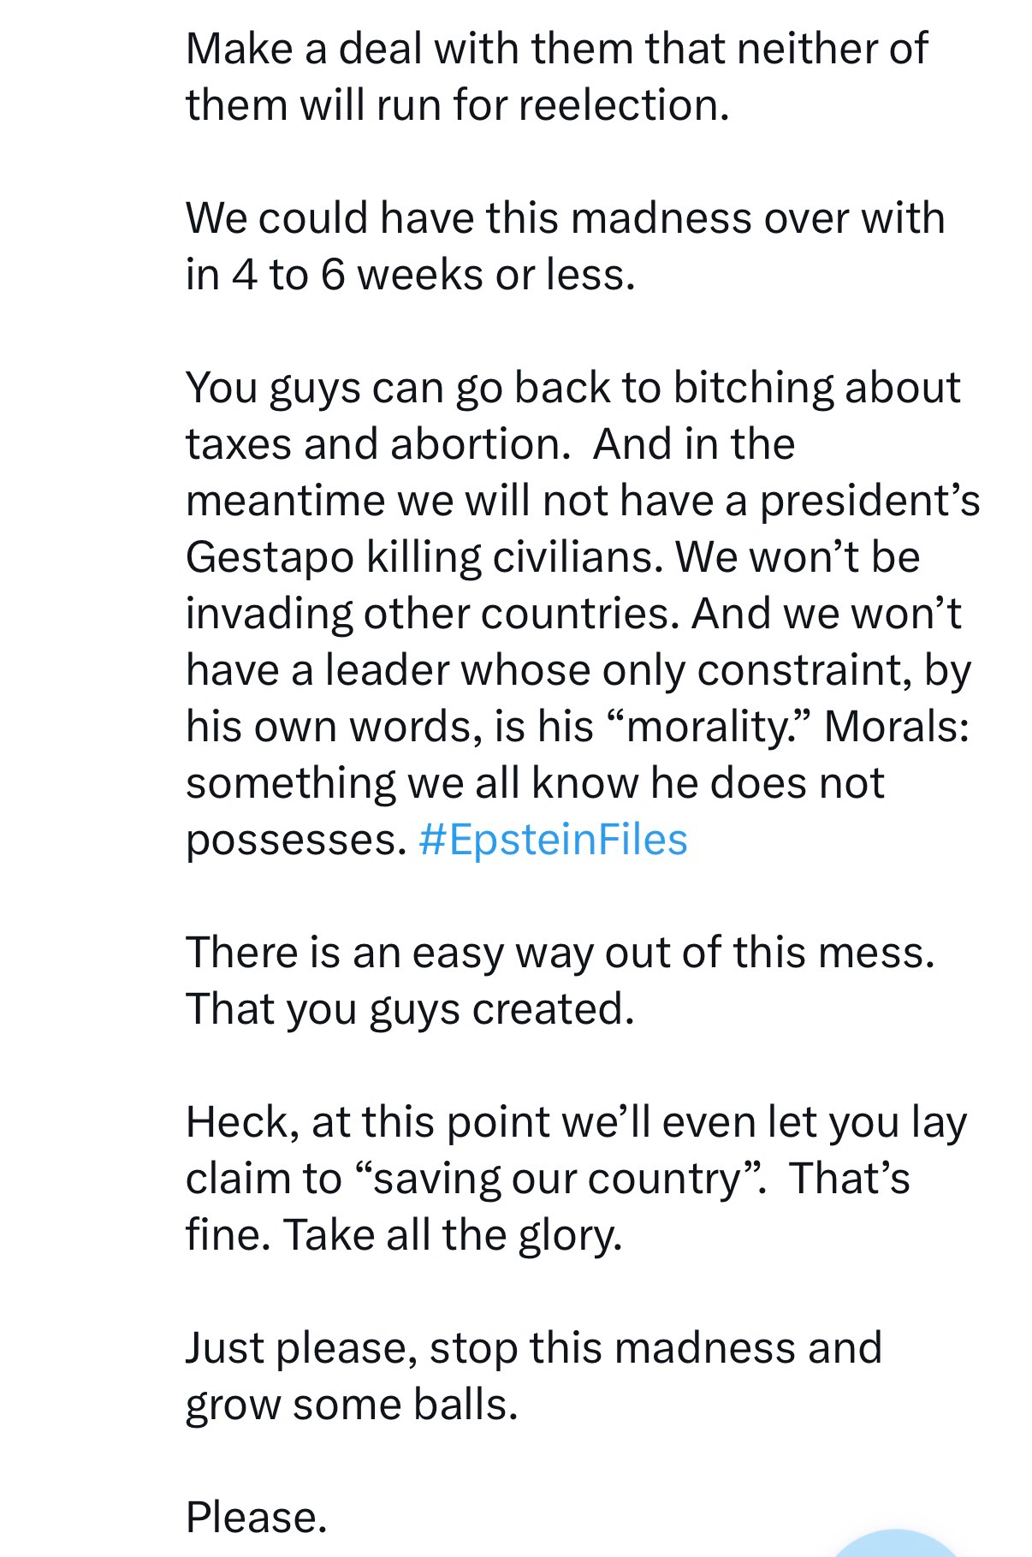Tap the blue floating button at bottom corner
This screenshot has width=1032, height=1557.
point(899,1545)
